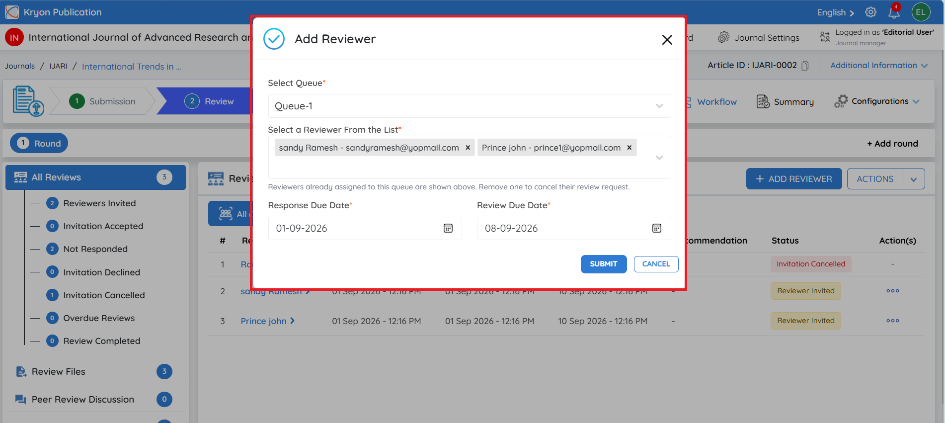Open the Summary tab

point(785,102)
